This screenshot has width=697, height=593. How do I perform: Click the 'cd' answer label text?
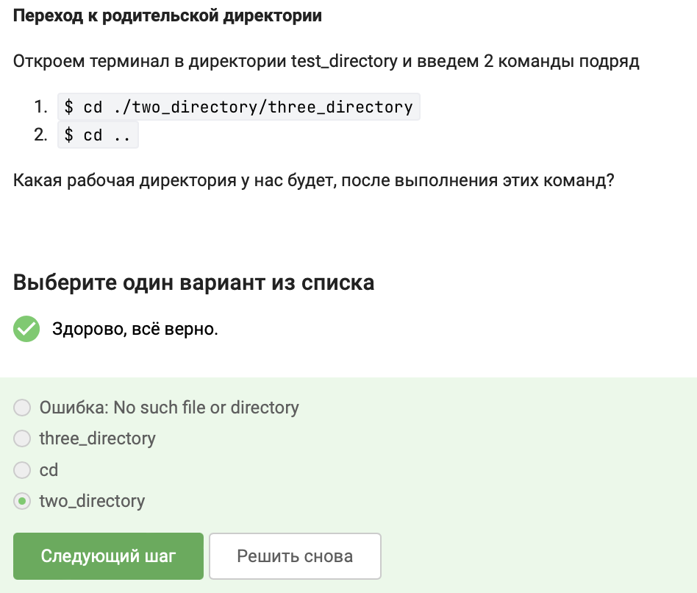tap(49, 469)
